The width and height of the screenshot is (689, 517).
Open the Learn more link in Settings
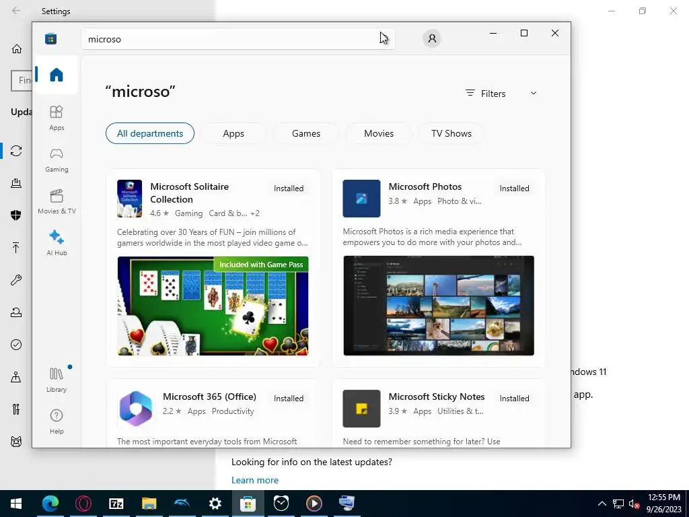pyautogui.click(x=255, y=480)
